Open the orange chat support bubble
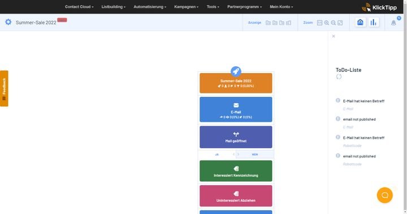This screenshot has width=407, height=214. 385,195
